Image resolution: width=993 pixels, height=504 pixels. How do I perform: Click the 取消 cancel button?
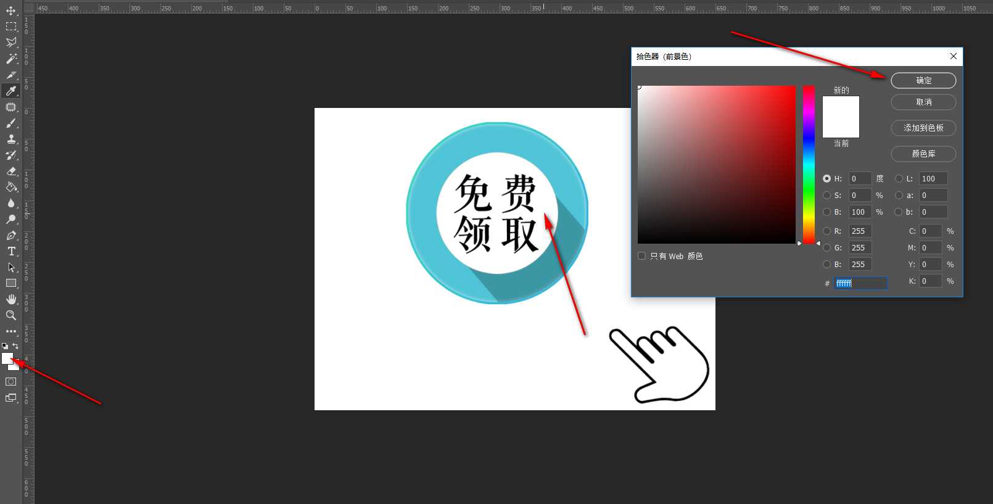point(923,102)
